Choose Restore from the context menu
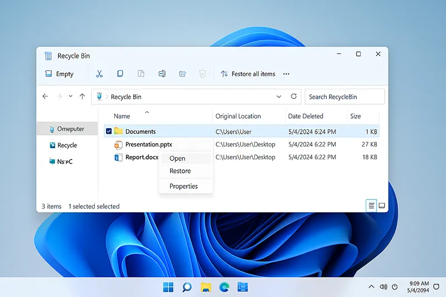446x297 pixels. click(180, 171)
